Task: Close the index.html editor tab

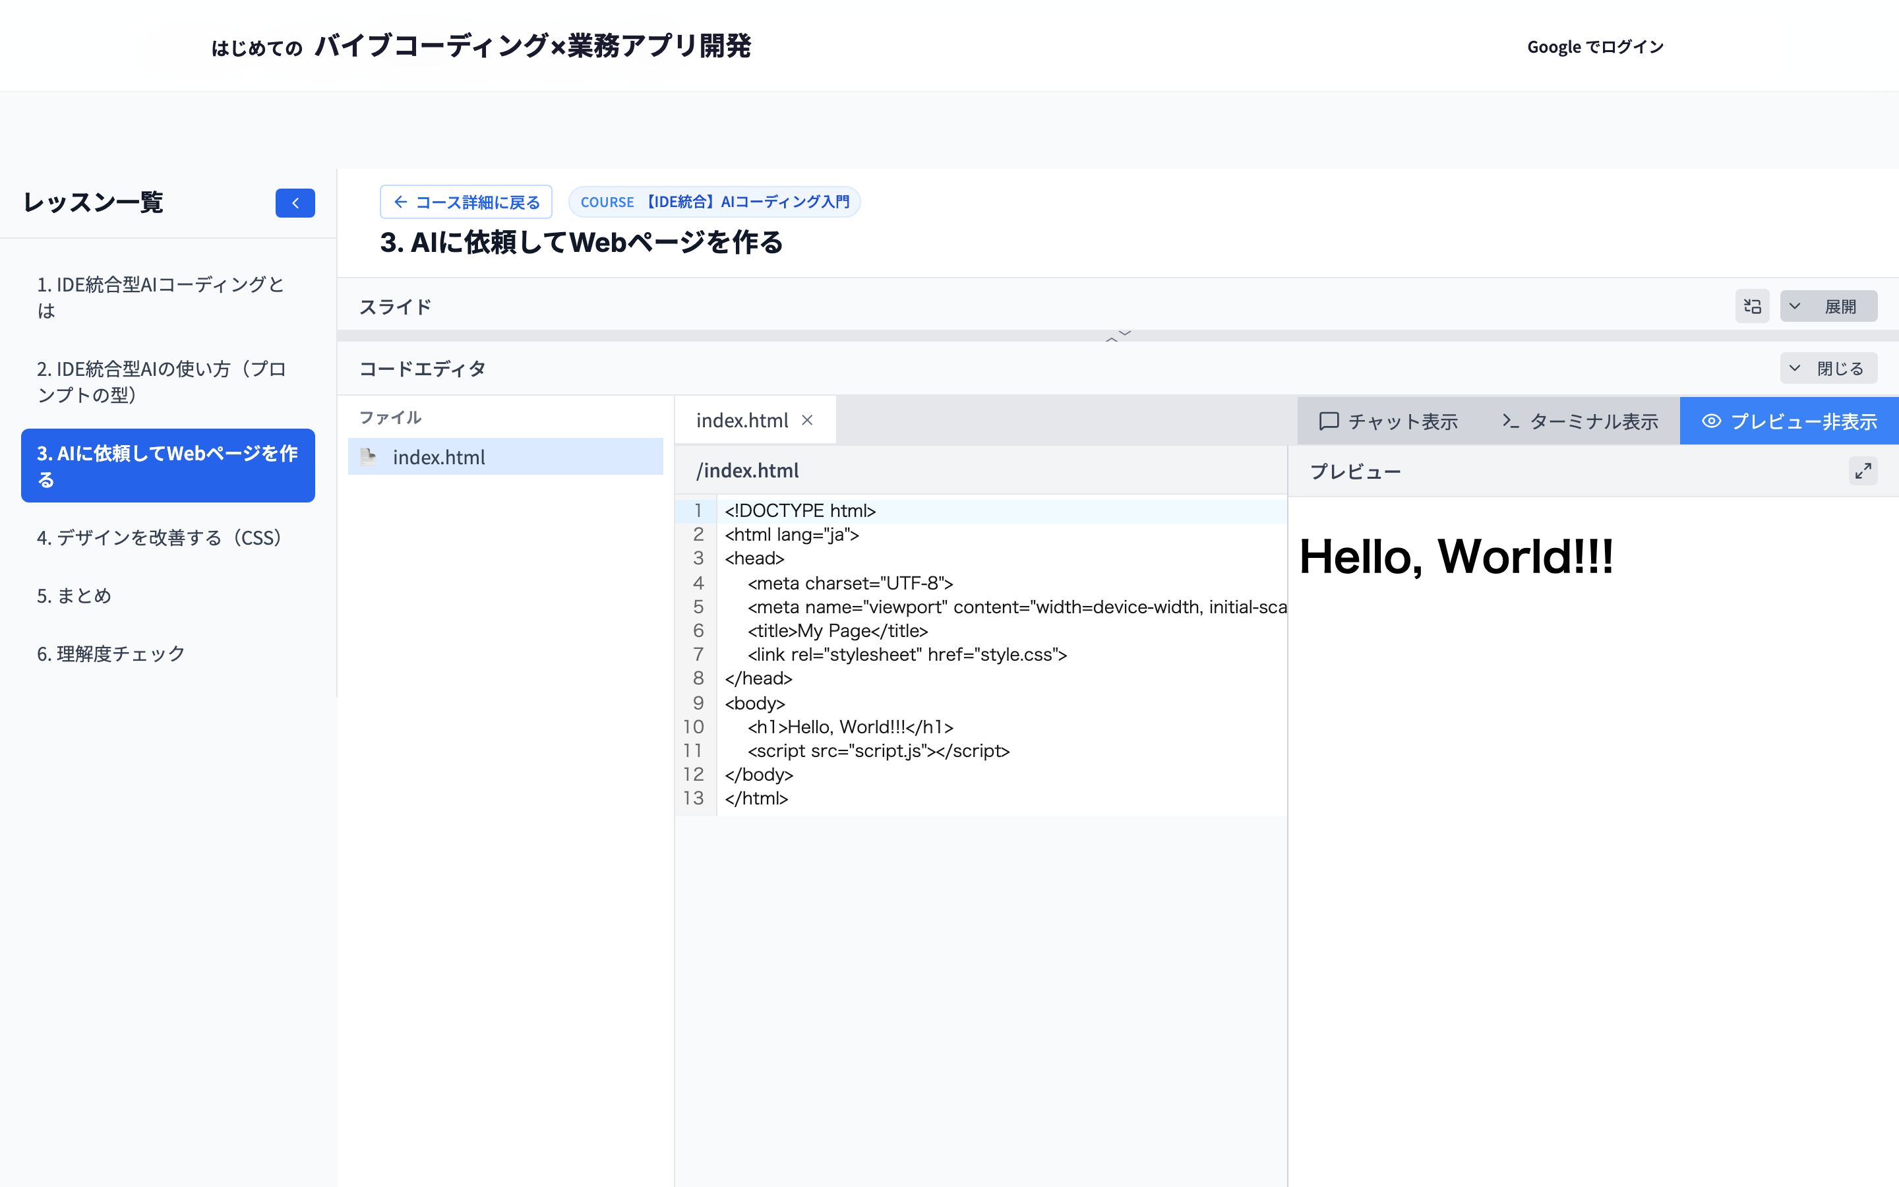Action: tap(806, 421)
